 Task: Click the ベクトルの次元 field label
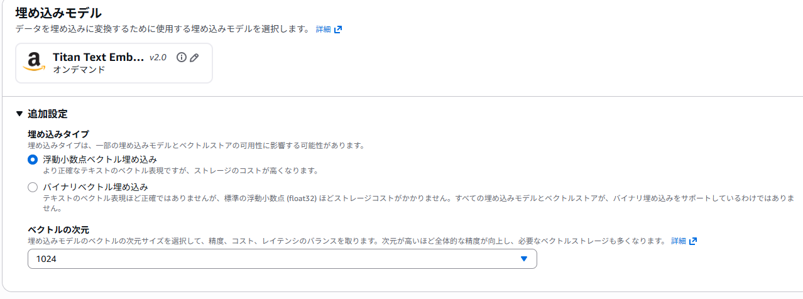tap(63, 230)
